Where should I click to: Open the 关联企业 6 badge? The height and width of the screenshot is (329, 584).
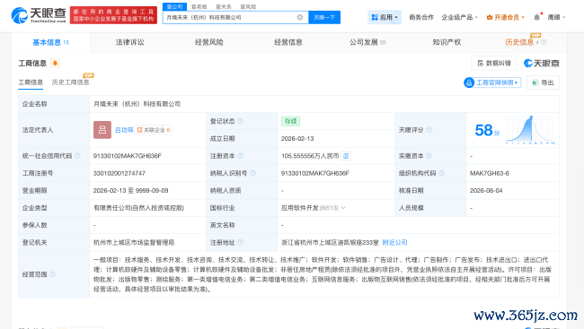coord(154,130)
